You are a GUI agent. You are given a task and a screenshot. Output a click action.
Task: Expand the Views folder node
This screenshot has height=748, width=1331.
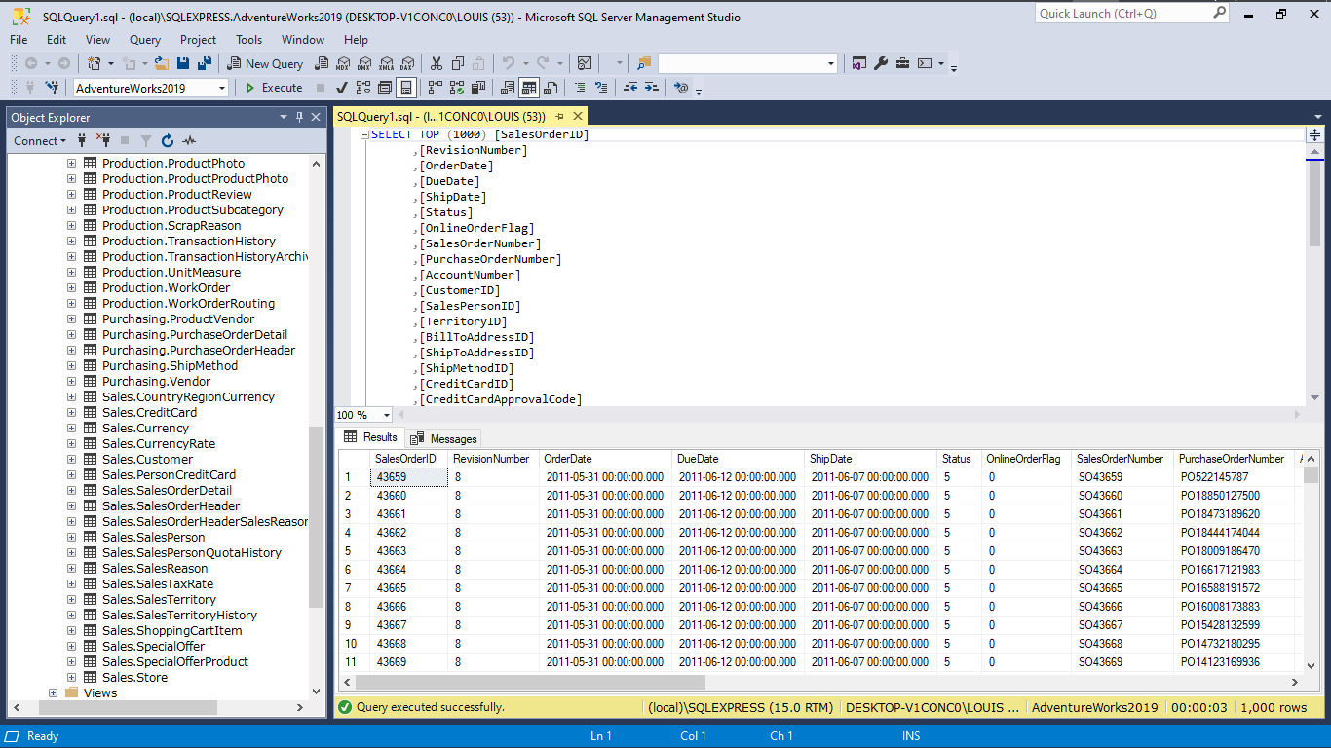[53, 692]
